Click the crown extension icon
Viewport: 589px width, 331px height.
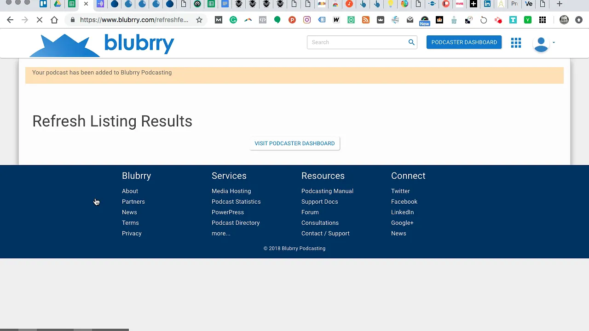[381, 20]
